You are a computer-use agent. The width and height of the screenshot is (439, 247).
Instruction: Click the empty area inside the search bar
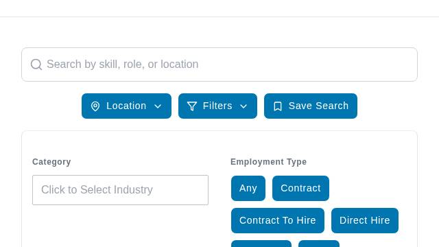click(x=308, y=64)
